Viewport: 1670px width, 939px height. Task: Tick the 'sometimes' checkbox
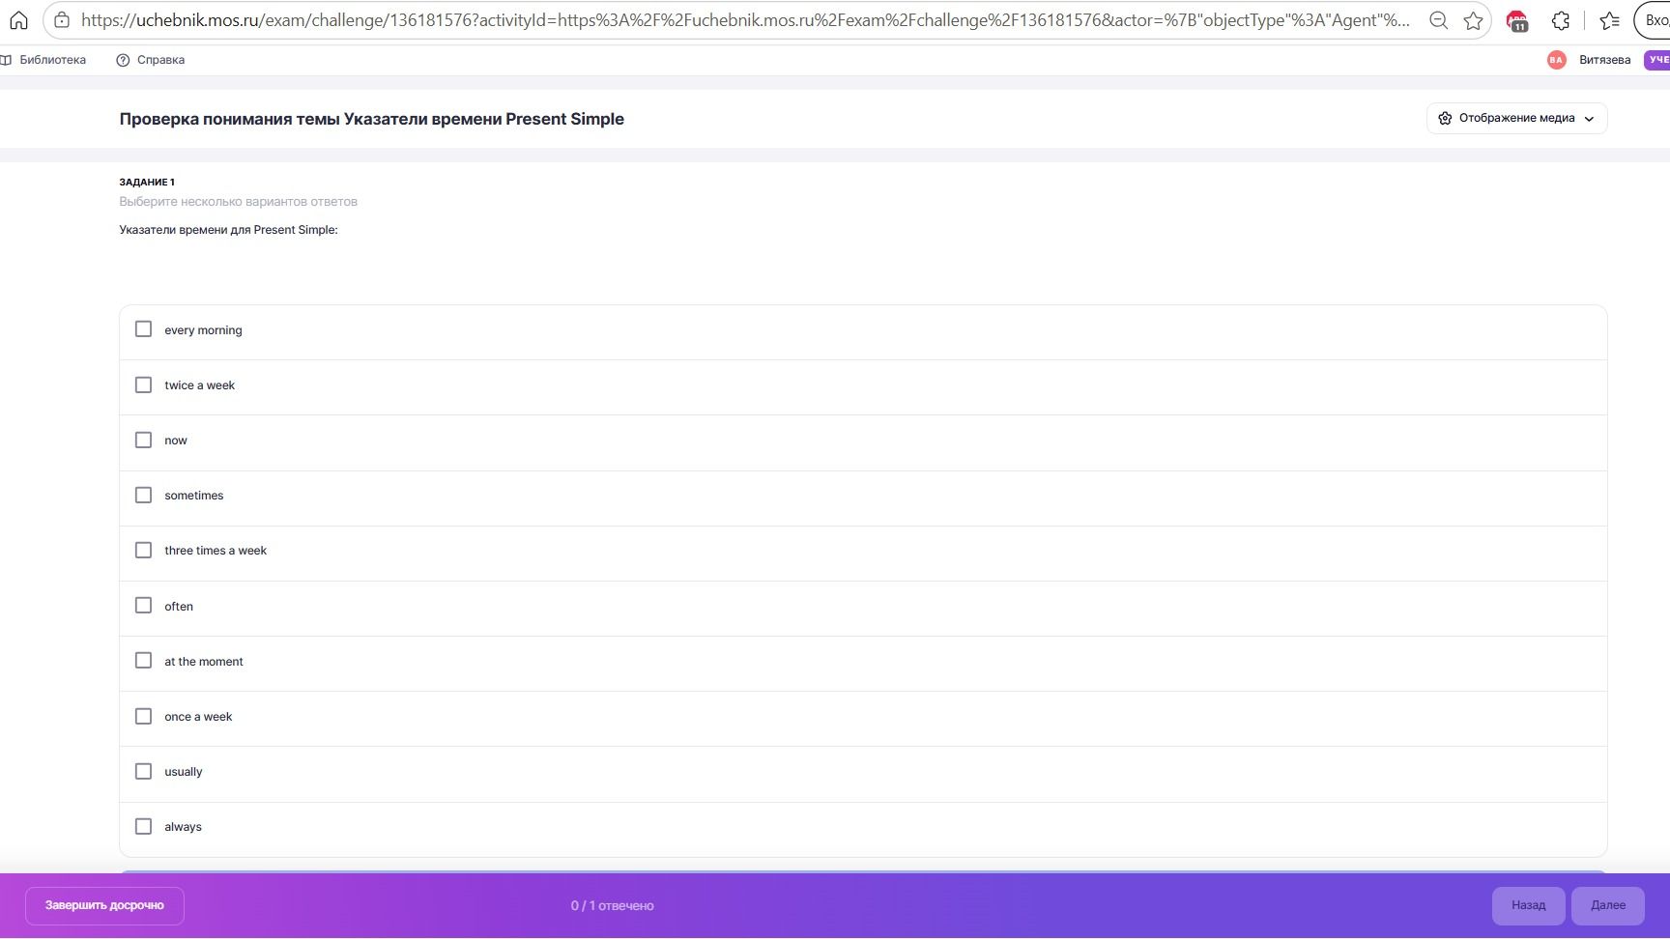pyautogui.click(x=143, y=495)
